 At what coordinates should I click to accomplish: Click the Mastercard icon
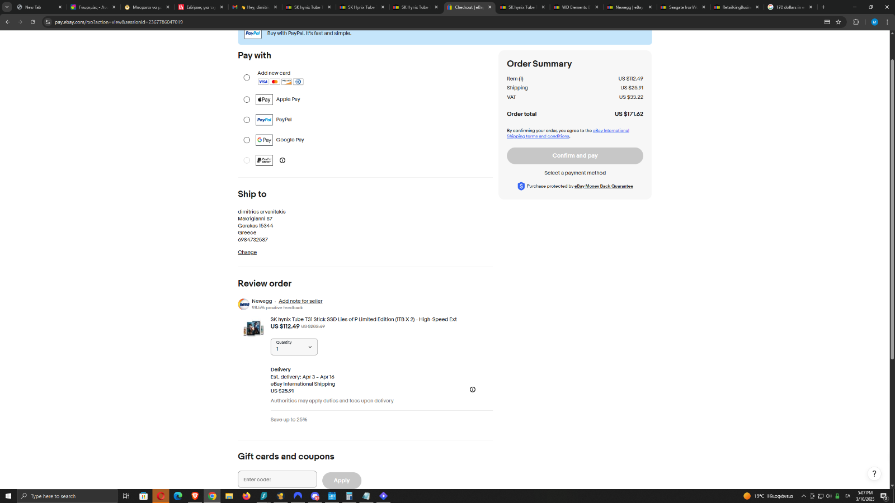275,82
